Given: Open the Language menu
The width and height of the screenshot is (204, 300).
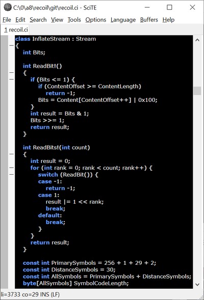Looking at the screenshot, I should (x=123, y=20).
